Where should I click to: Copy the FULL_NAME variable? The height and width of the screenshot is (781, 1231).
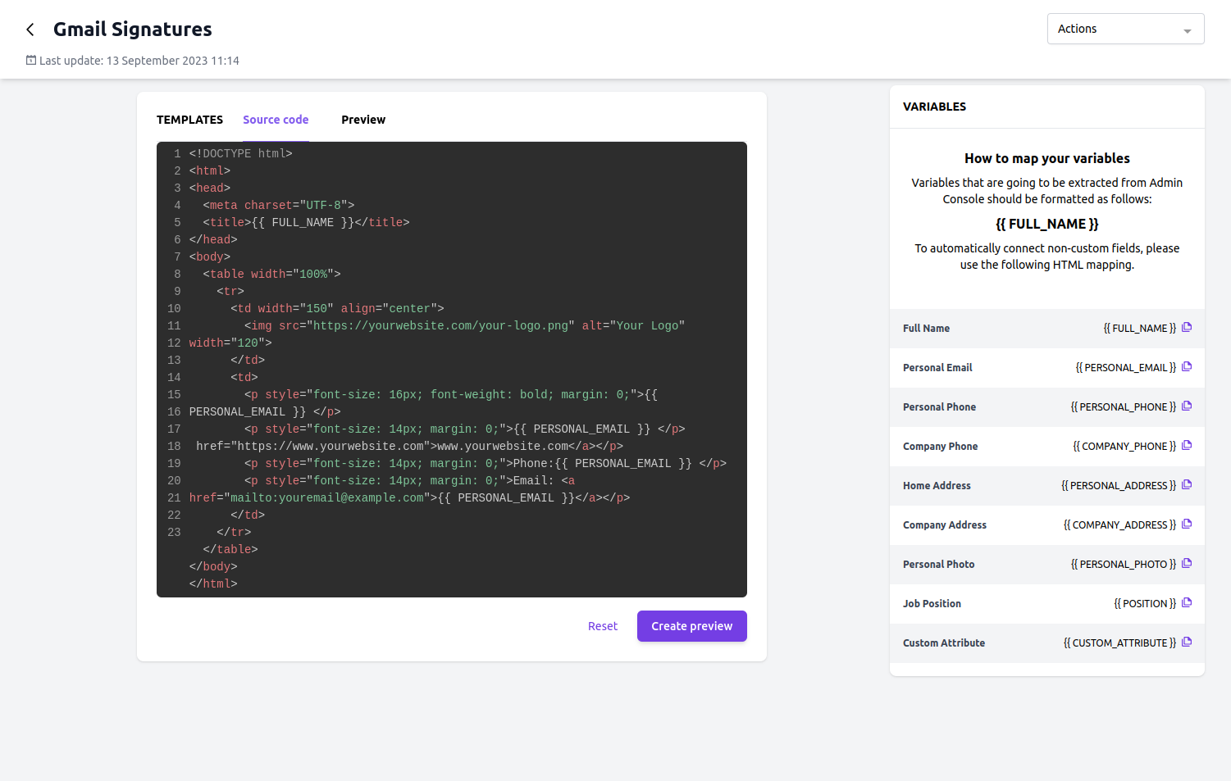pyautogui.click(x=1187, y=328)
